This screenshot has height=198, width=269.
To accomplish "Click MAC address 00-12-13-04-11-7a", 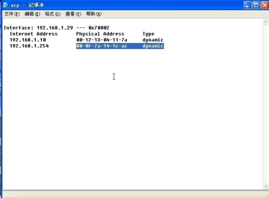I will 102,40.
